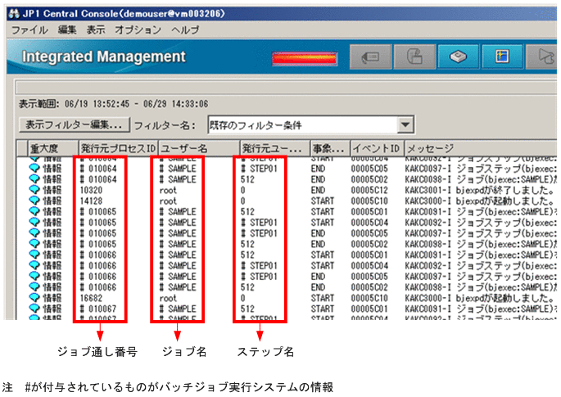
Task: Click the 事象... column header
Action: tap(331, 148)
